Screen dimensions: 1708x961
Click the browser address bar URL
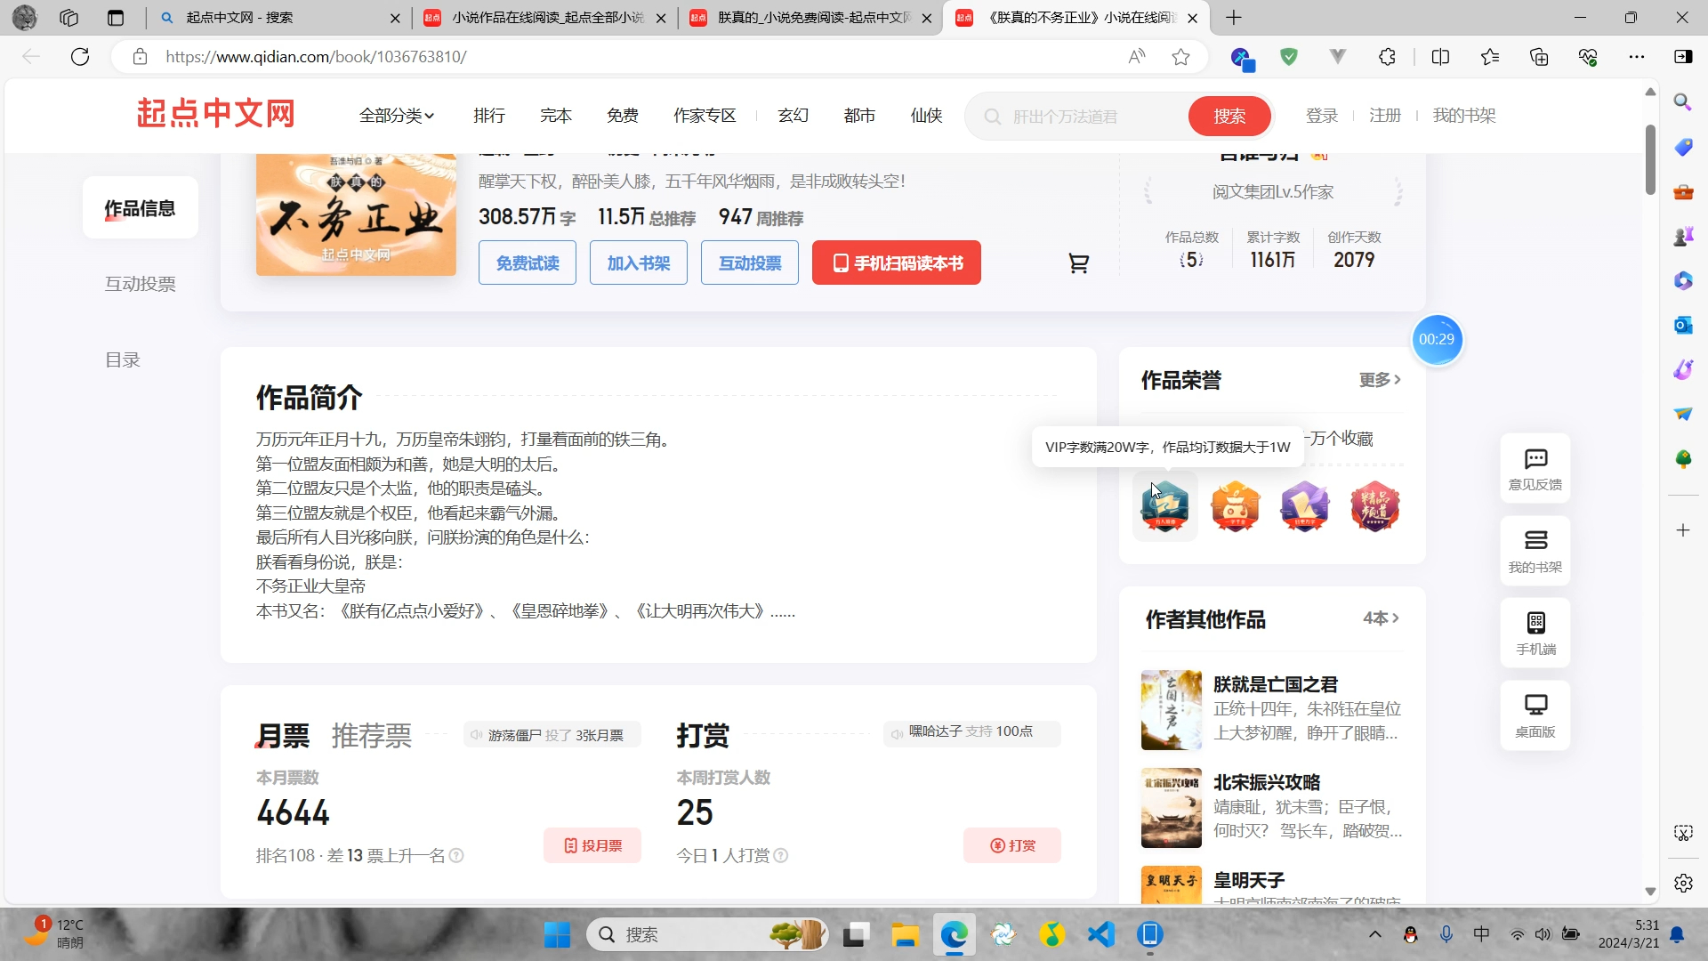click(x=316, y=57)
